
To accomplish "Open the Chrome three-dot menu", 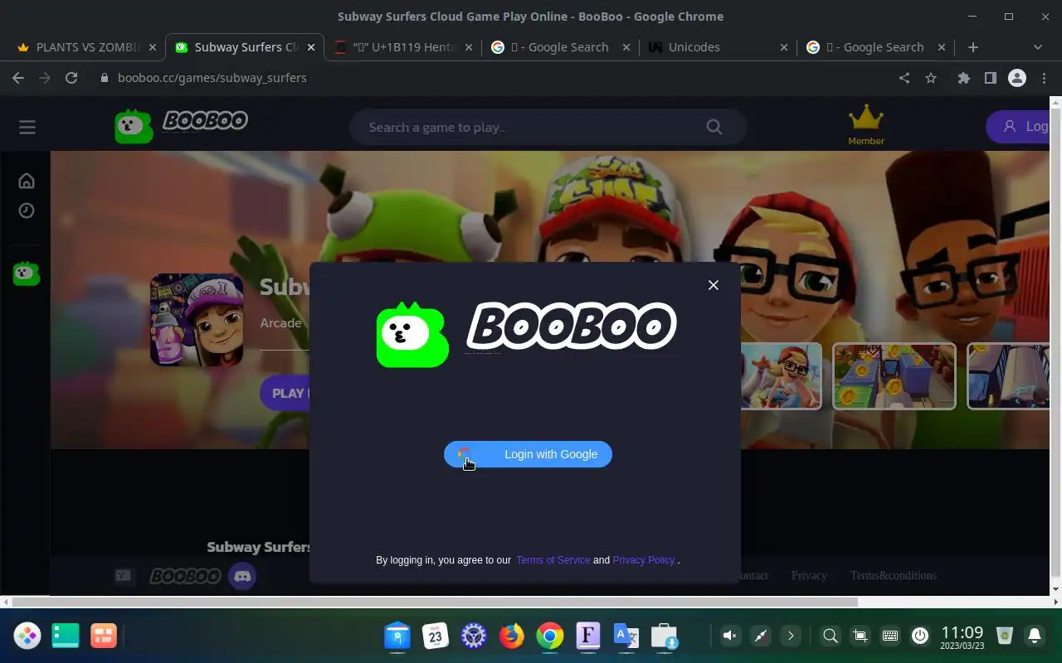I will [x=1045, y=78].
